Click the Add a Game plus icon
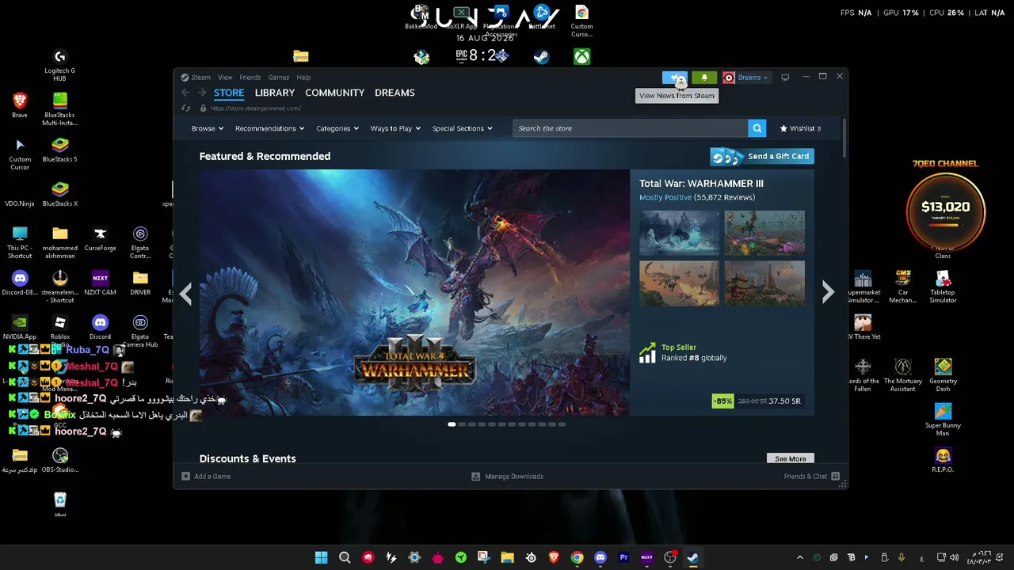1014x570 pixels. pyautogui.click(x=185, y=477)
